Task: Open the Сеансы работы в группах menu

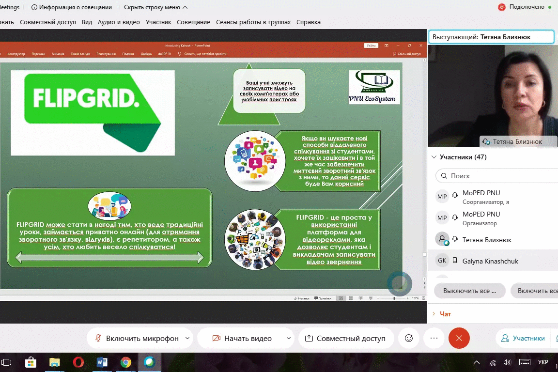Action: [253, 22]
